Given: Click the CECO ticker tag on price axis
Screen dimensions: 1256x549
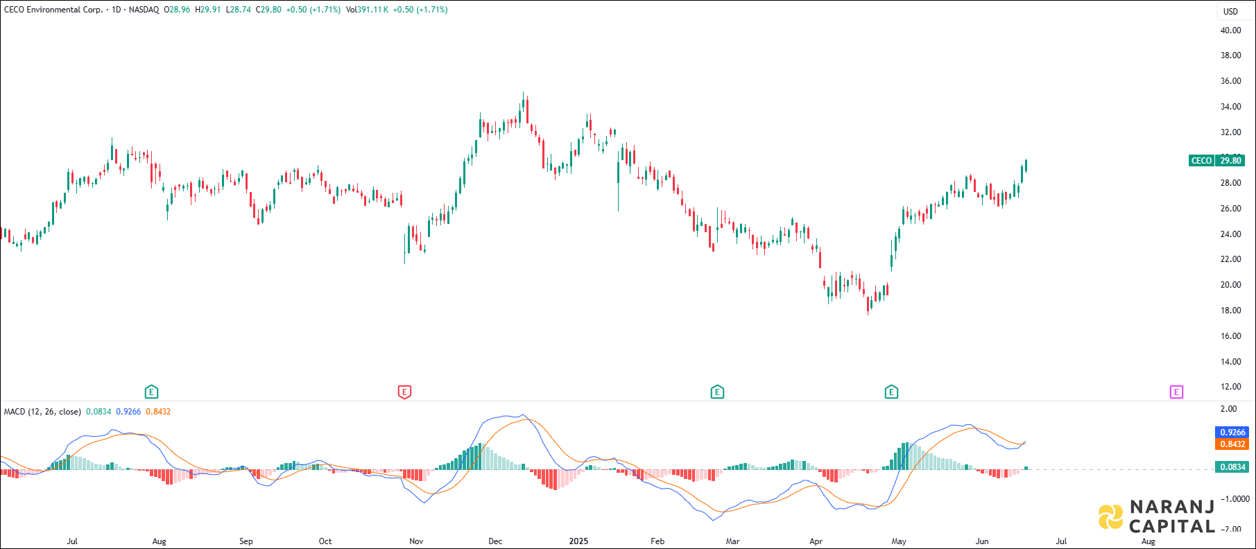Looking at the screenshot, I should (1201, 161).
